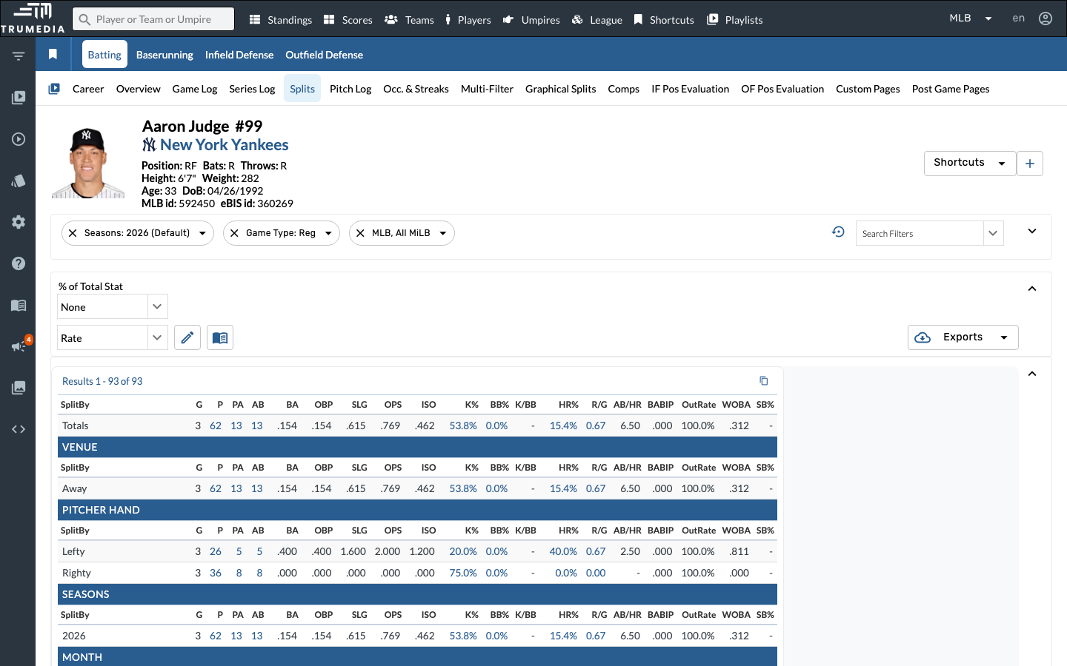Screen dimensions: 1067x666
Task: Open the Shortcuts menu in top bar
Action: pyautogui.click(x=664, y=20)
